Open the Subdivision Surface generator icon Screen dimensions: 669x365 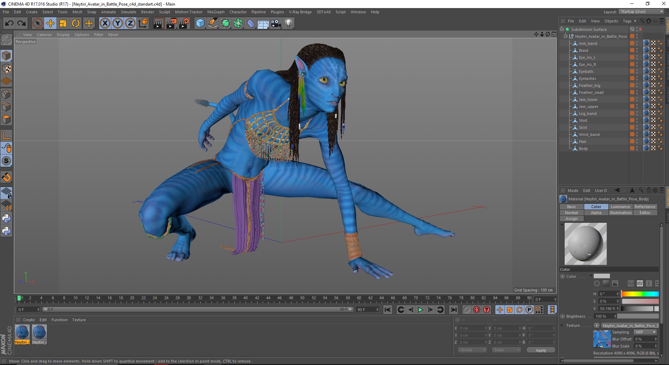point(226,23)
